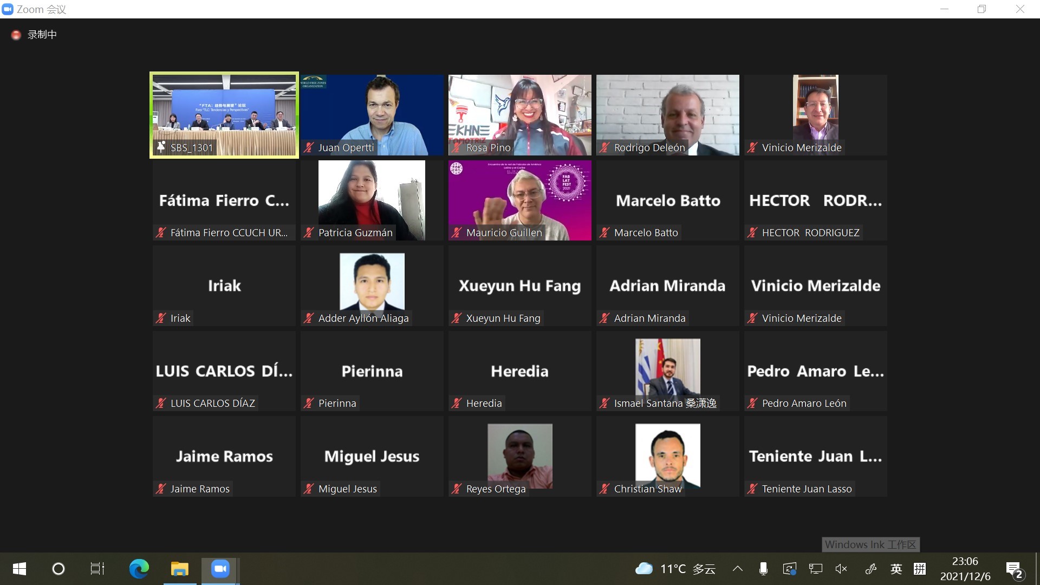Select Rosa Pino's video thumbnail
This screenshot has height=585, width=1040.
(x=519, y=115)
